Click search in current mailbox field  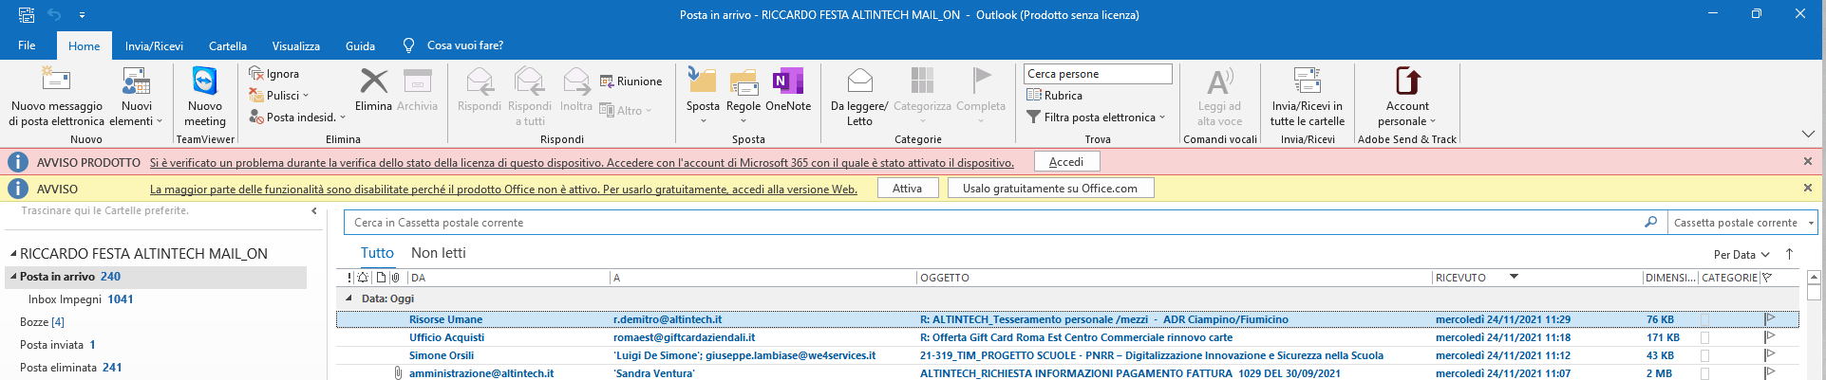992,223
